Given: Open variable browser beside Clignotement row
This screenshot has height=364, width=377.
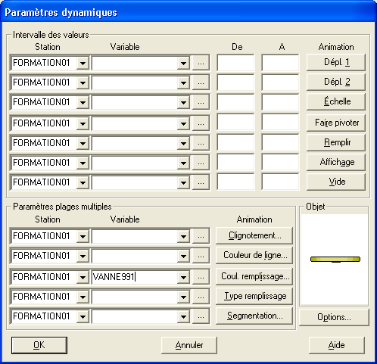Looking at the screenshot, I should tap(201, 236).
